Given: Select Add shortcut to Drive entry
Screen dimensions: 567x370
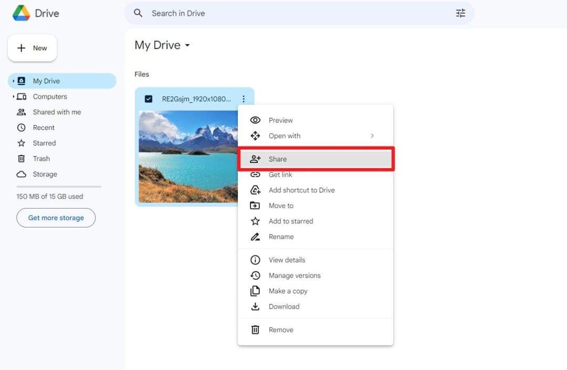Looking at the screenshot, I should point(316,190).
